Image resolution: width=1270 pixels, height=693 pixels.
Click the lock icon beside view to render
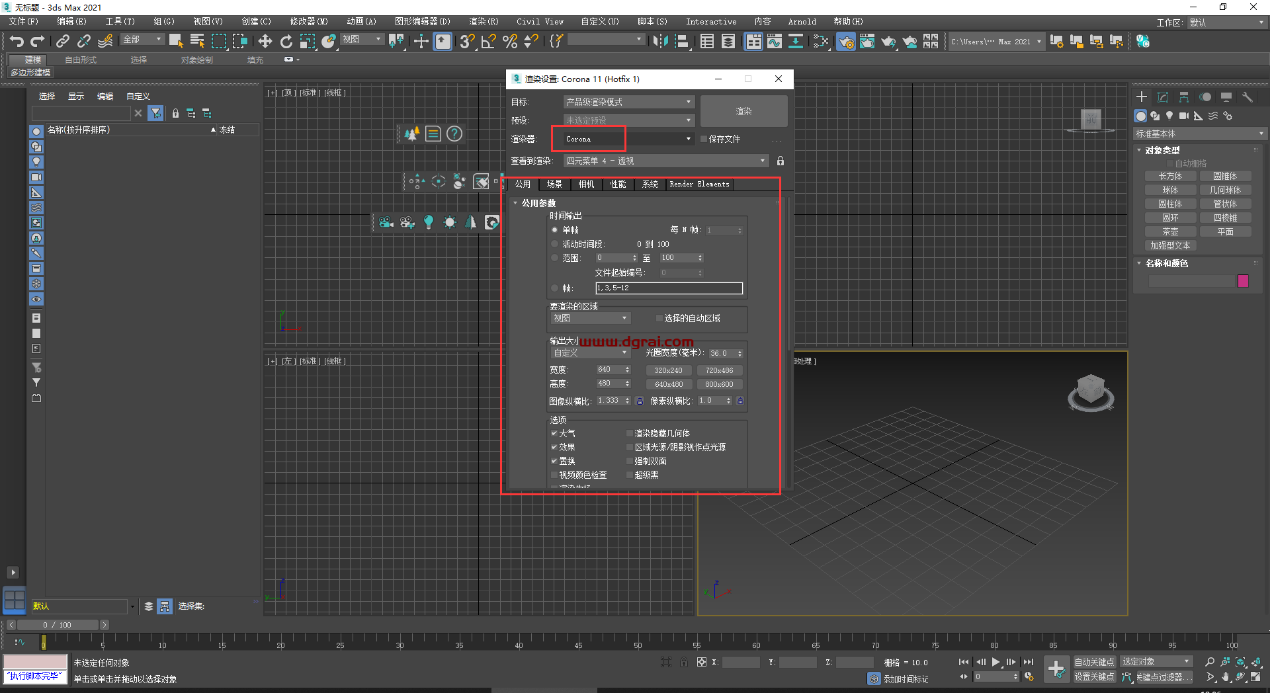click(781, 161)
